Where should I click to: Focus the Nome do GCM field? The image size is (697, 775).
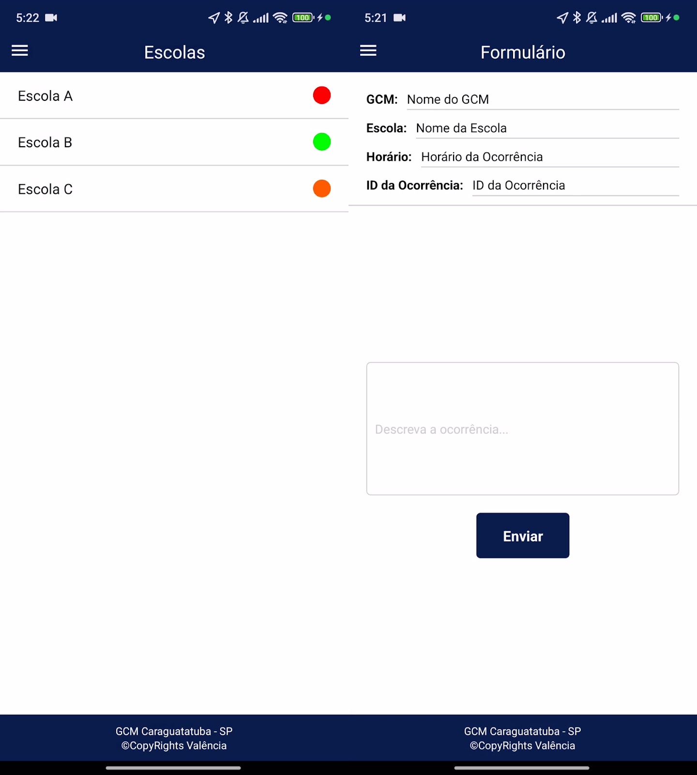tap(543, 100)
